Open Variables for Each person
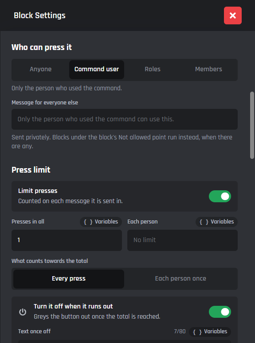 [x=216, y=222]
